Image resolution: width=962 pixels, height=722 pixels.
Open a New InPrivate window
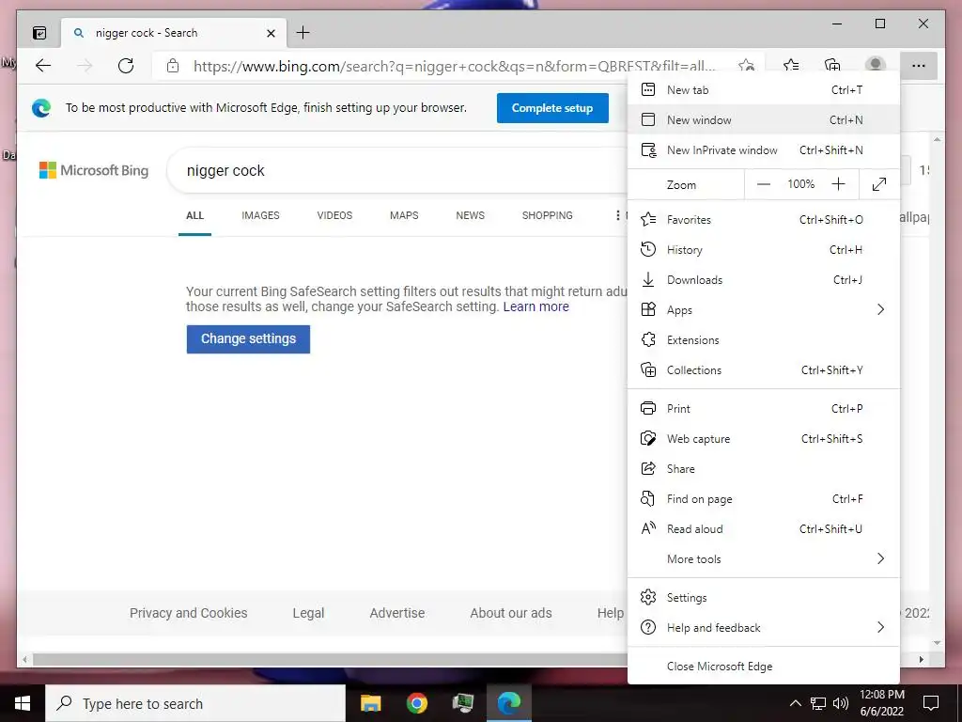coord(764,149)
